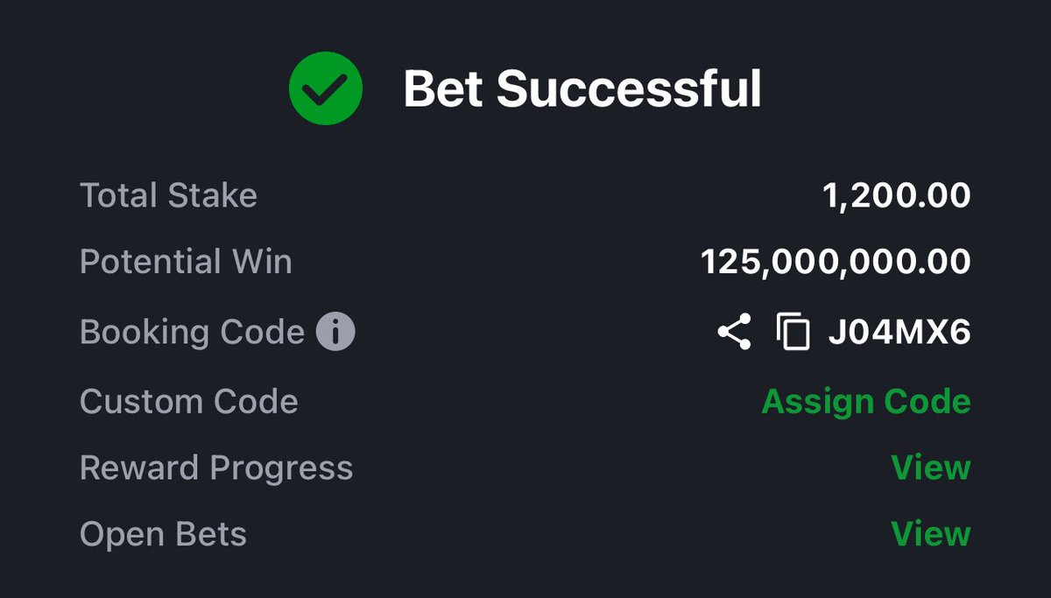Click the Assign Code link
Image resolution: width=1051 pixels, height=598 pixels.
[x=866, y=402]
